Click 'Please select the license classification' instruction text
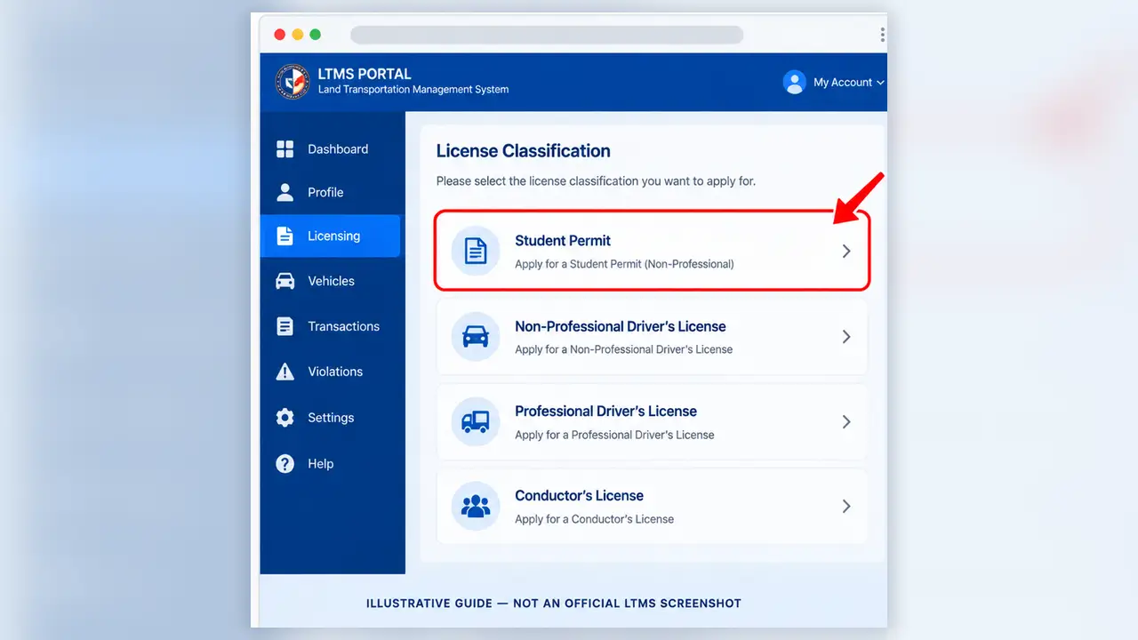This screenshot has height=640, width=1138. [596, 181]
